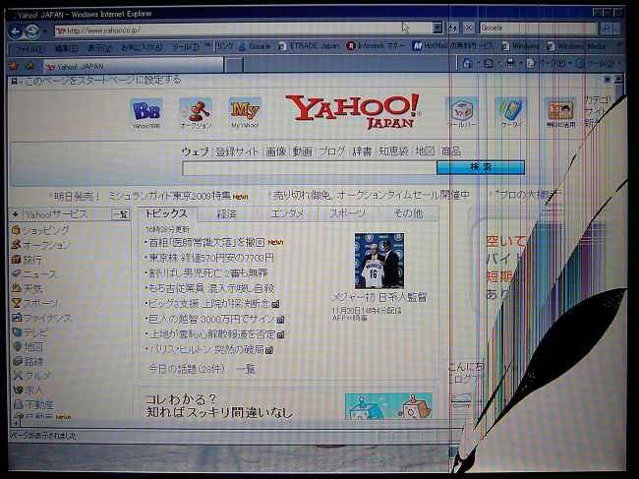Open the 経済 news tab
Image resolution: width=639 pixels, height=479 pixels.
[226, 213]
